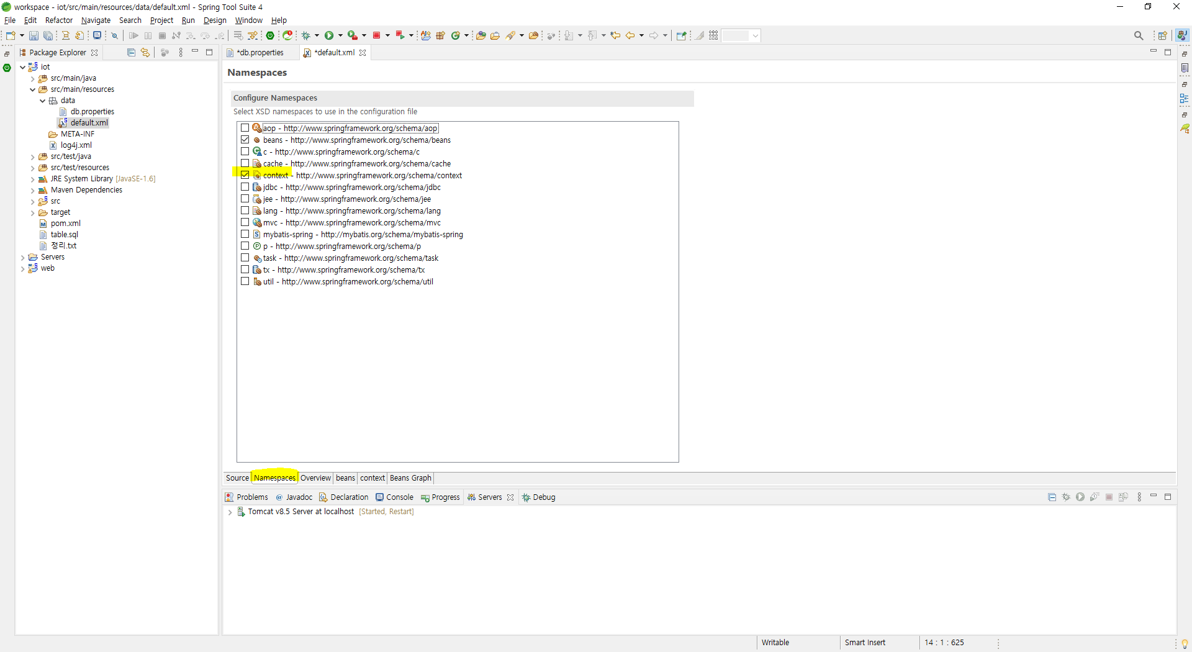Image resolution: width=1192 pixels, height=652 pixels.
Task: Click the New file toolbar icon
Action: click(11, 35)
